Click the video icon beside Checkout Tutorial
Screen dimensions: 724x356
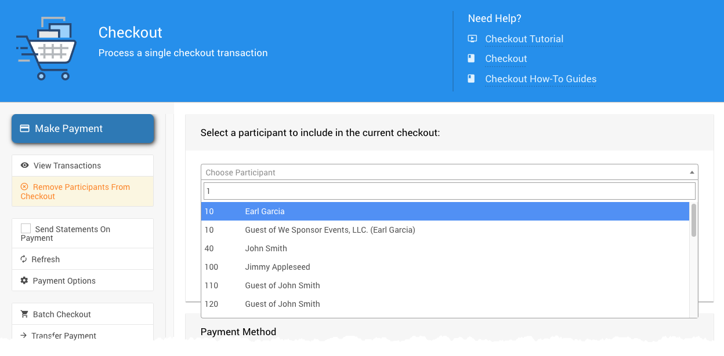pyautogui.click(x=472, y=39)
